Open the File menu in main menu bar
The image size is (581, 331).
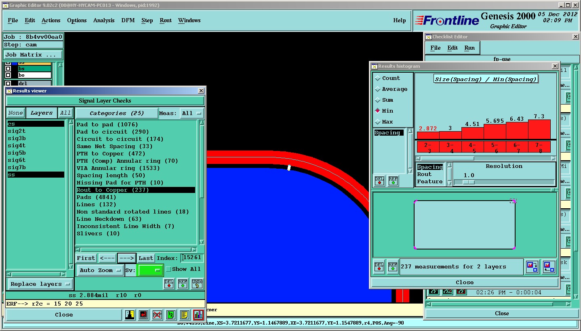pos(13,21)
